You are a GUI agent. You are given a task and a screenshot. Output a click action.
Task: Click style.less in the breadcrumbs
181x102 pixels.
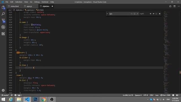point(19,10)
